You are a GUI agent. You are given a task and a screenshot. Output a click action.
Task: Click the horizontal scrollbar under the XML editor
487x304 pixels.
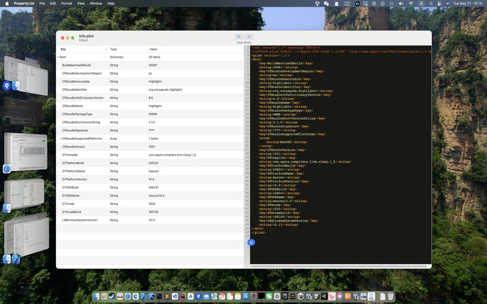(340, 266)
